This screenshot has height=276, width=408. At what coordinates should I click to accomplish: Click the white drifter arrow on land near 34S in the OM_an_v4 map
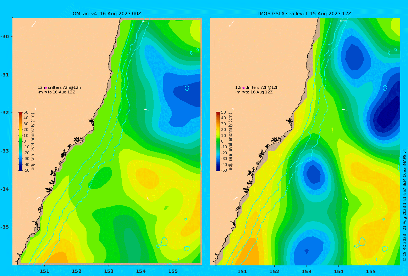point(38,198)
